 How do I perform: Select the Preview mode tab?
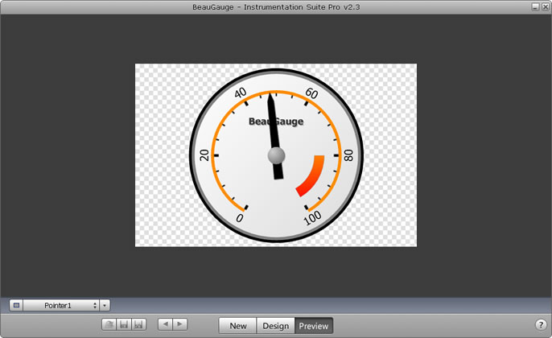click(x=314, y=326)
